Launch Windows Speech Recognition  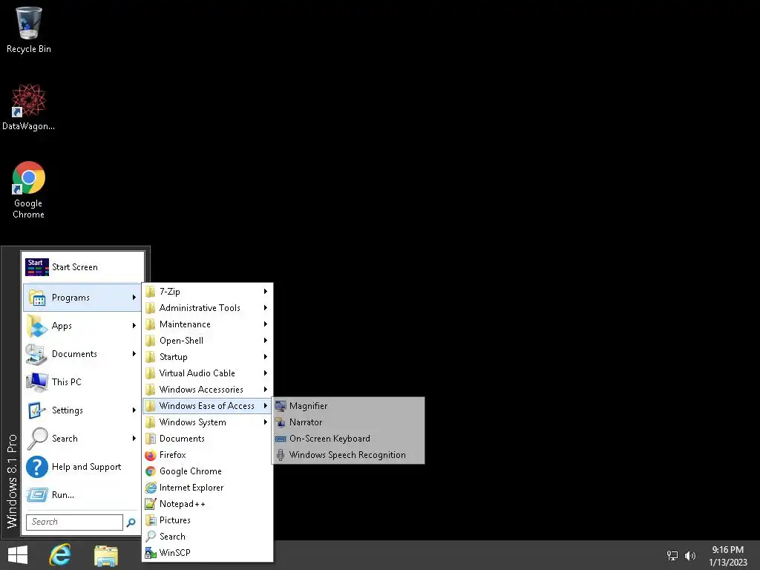click(x=348, y=455)
